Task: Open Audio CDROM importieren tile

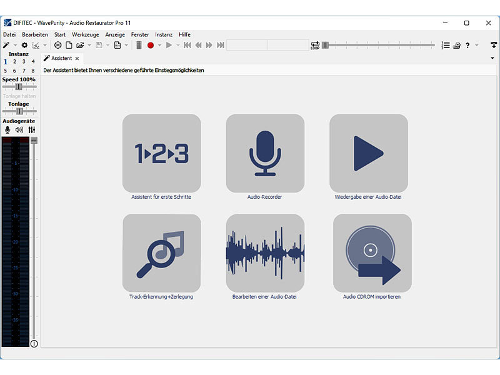Action: tap(372, 253)
